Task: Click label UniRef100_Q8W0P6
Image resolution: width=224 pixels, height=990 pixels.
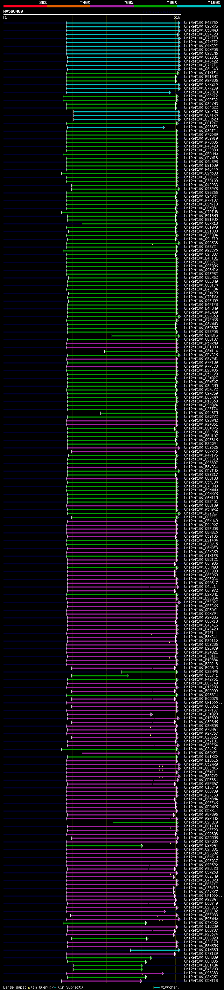Action: 201,428
